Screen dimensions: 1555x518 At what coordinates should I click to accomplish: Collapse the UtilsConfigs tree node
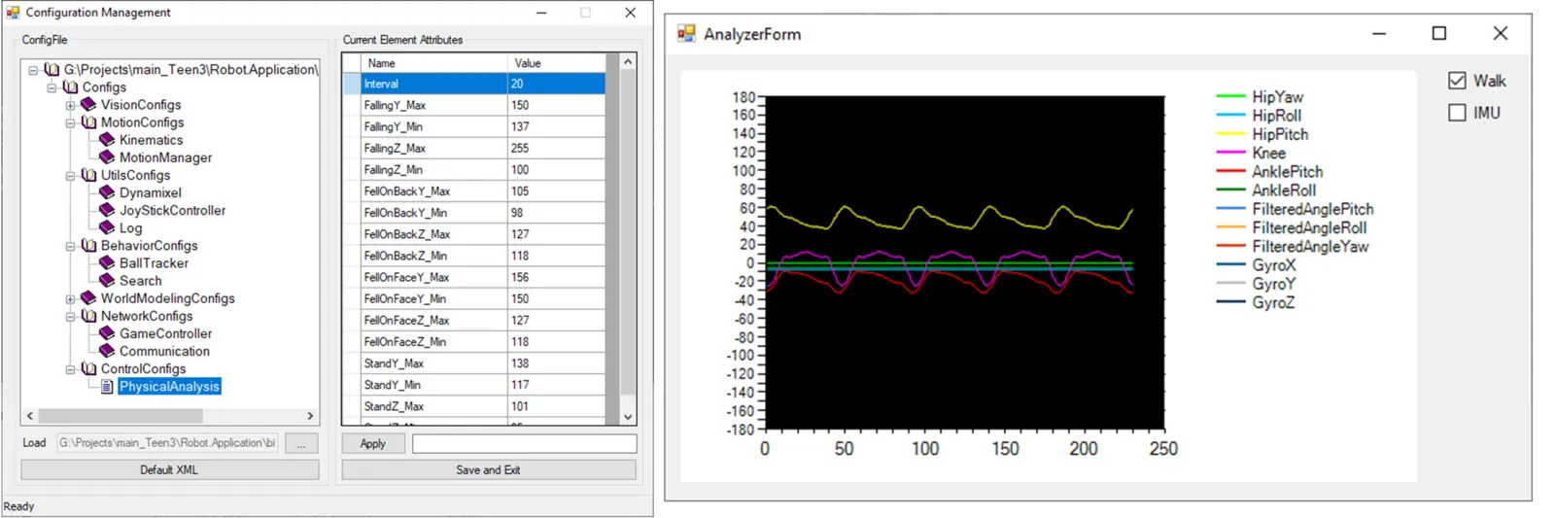pos(70,176)
